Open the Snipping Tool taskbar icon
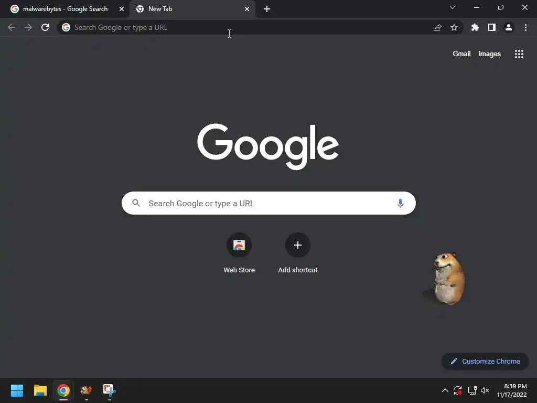Screen dimensions: 537x403 tap(110, 390)
